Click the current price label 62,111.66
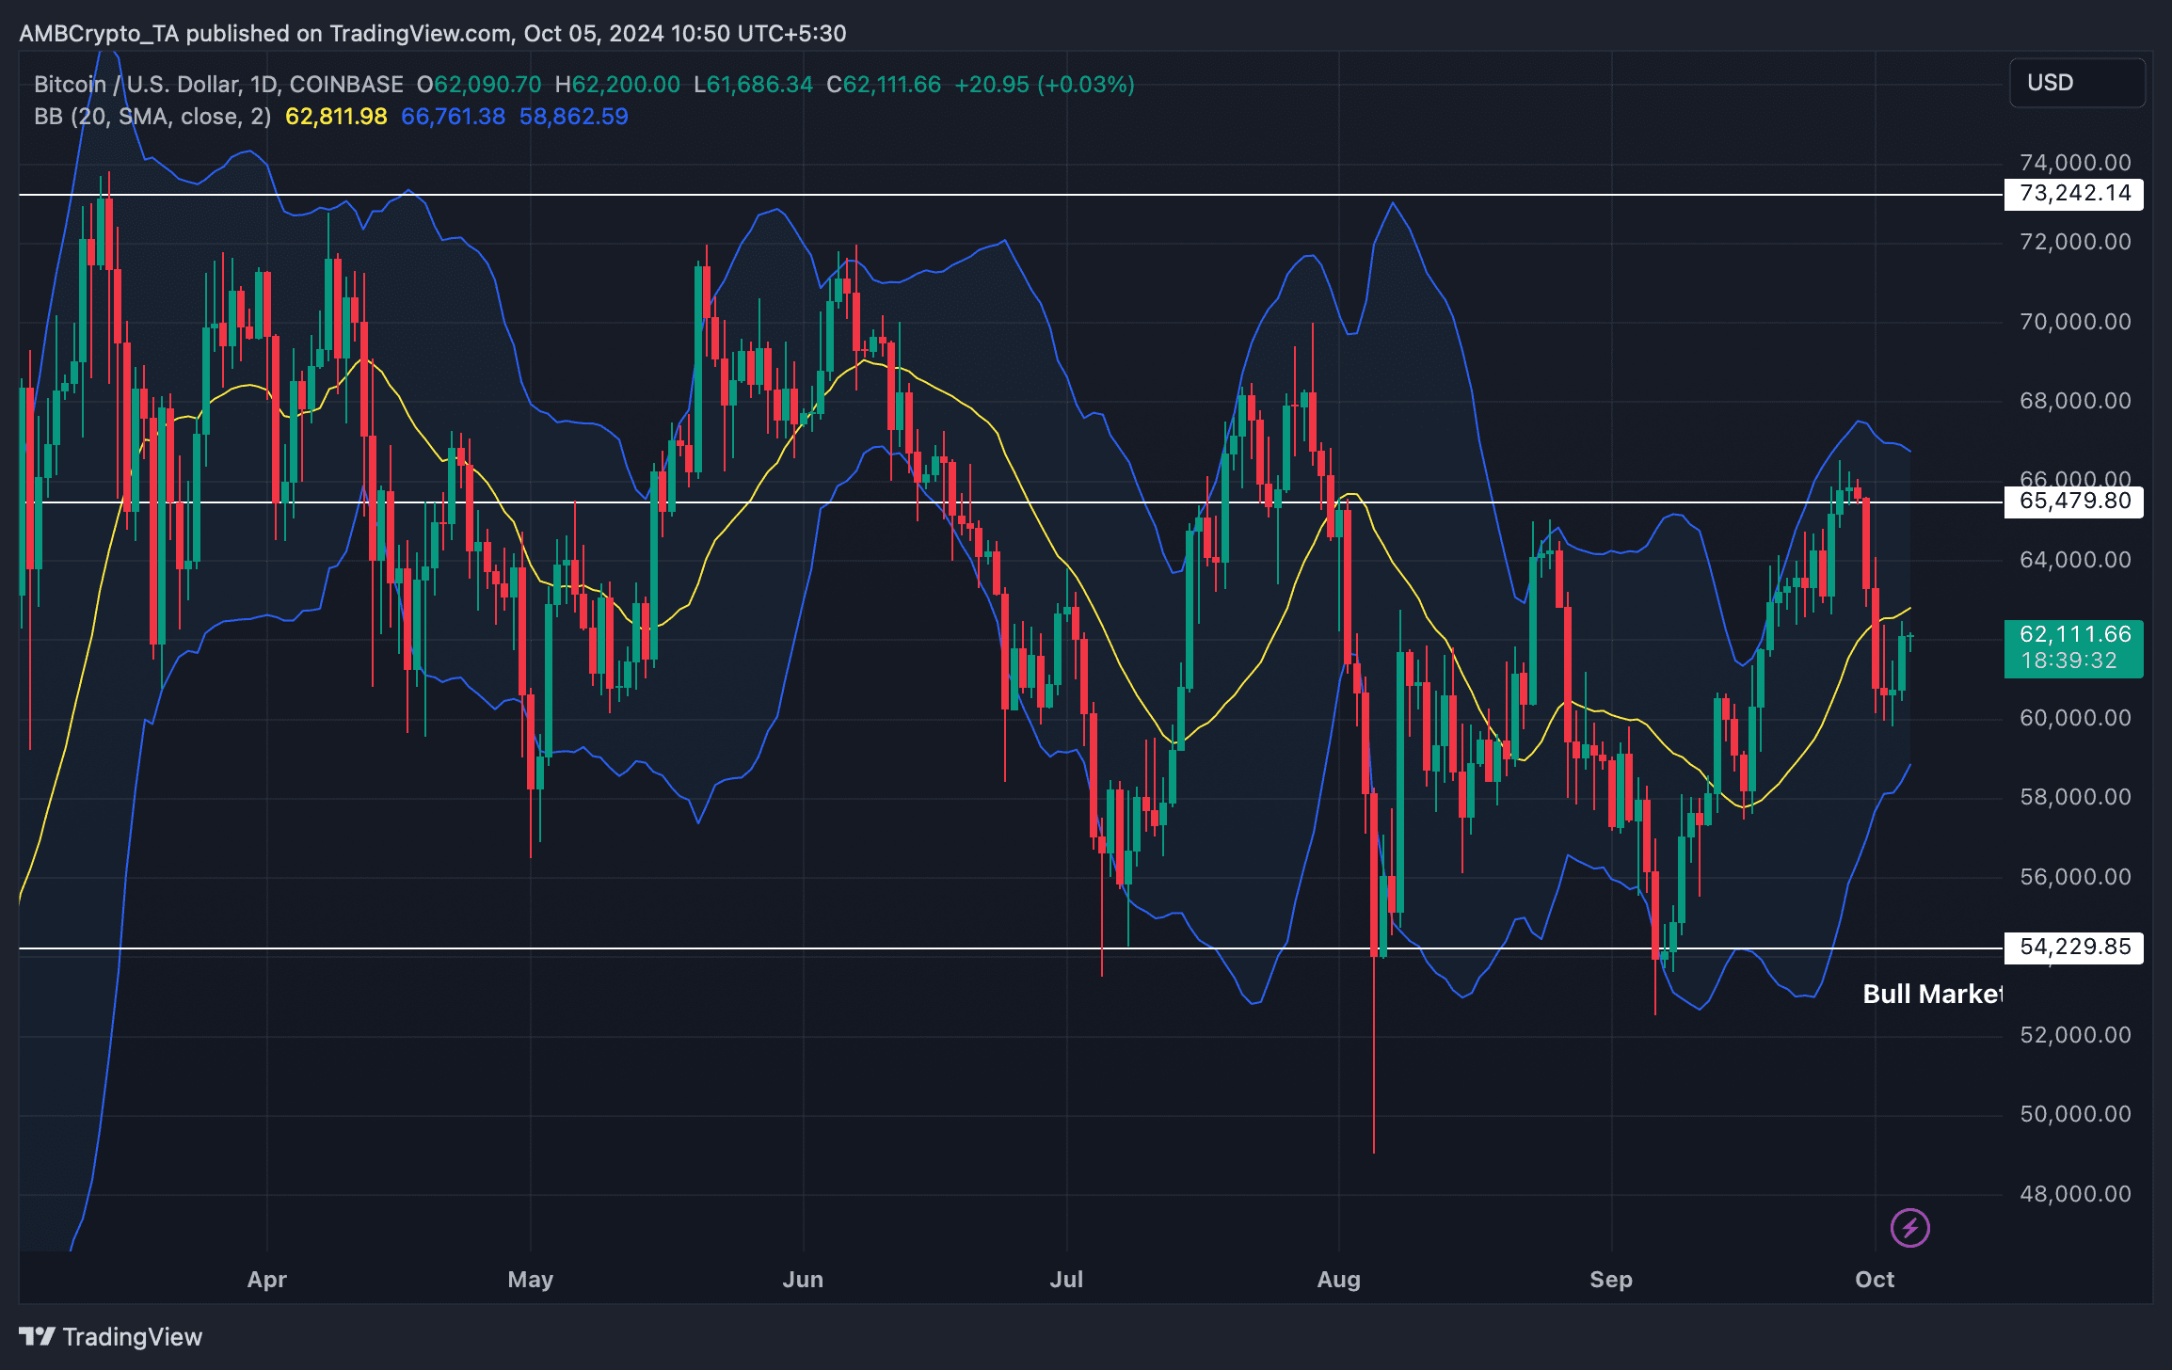This screenshot has width=2172, height=1370. pyautogui.click(x=2073, y=634)
